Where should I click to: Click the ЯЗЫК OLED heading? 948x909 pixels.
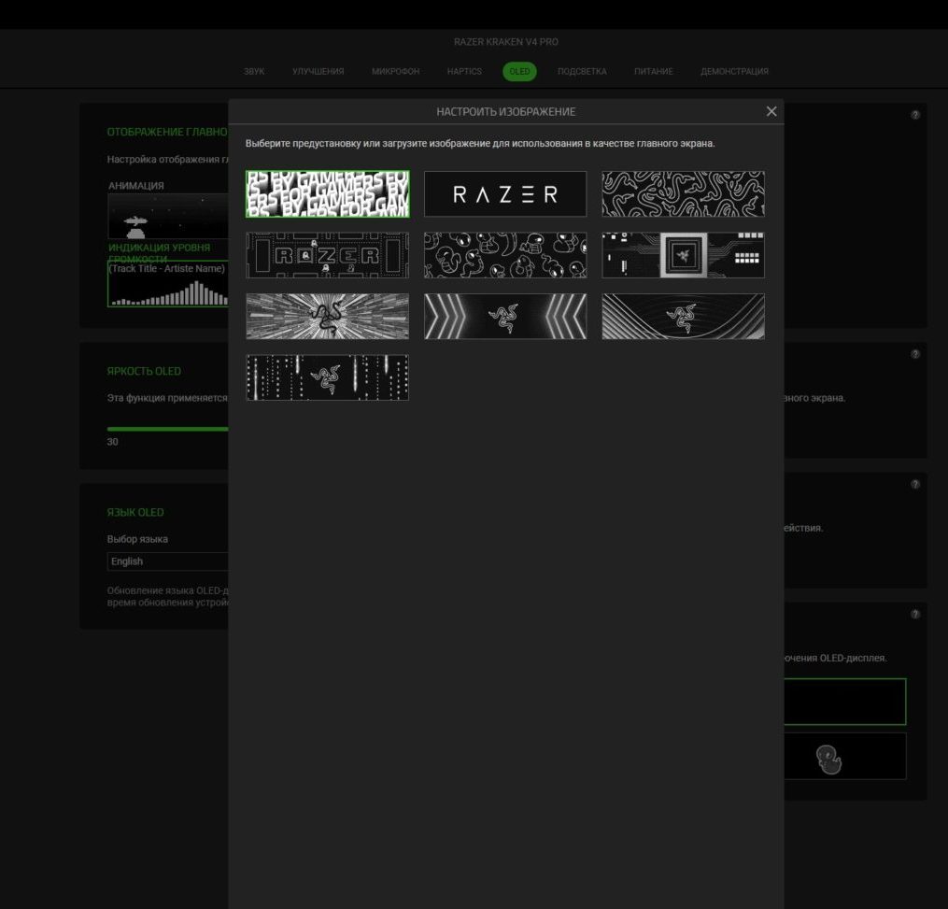(135, 512)
